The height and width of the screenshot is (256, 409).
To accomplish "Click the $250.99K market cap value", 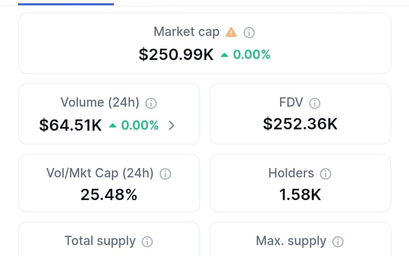I will (x=176, y=54).
